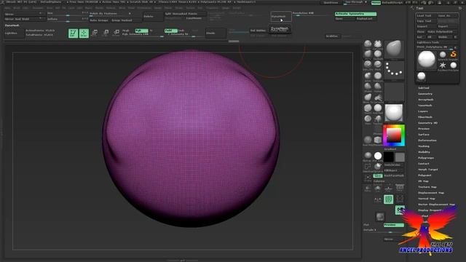Select the PolySphere tool thumbnail
Image resolution: width=466 pixels, height=262 pixels.
coord(427,60)
